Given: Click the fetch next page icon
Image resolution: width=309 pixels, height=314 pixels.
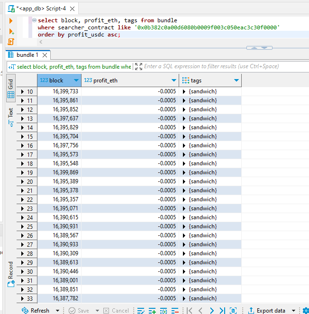Looking at the screenshot, I should (233, 311).
